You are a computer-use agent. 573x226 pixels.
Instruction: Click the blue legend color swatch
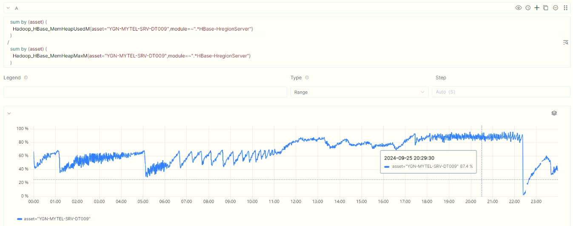tap(20, 219)
